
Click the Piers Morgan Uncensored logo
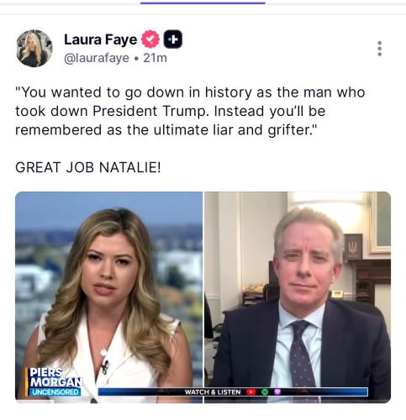(55, 381)
